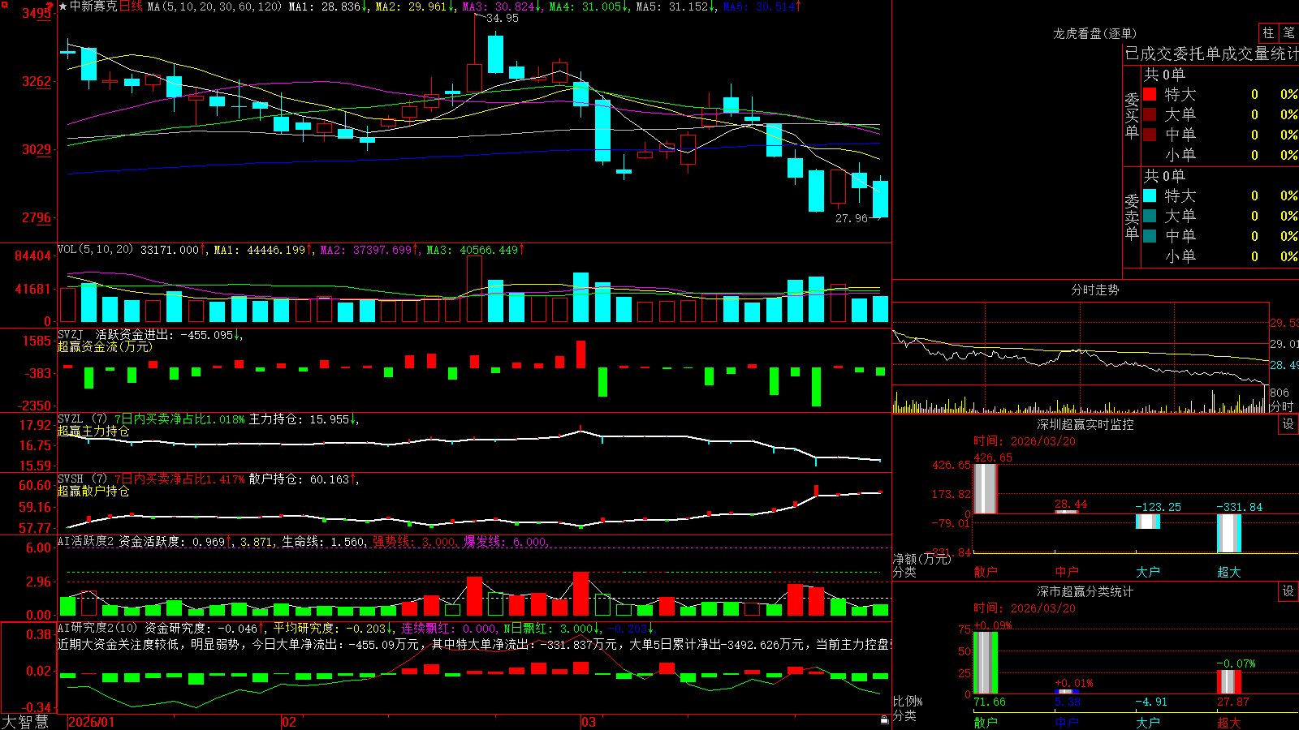
Task: Click the SVZL indicator name
Action: point(71,419)
